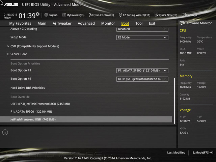
Task: Click memory frequency value 1600 MHz
Action: [185, 87]
